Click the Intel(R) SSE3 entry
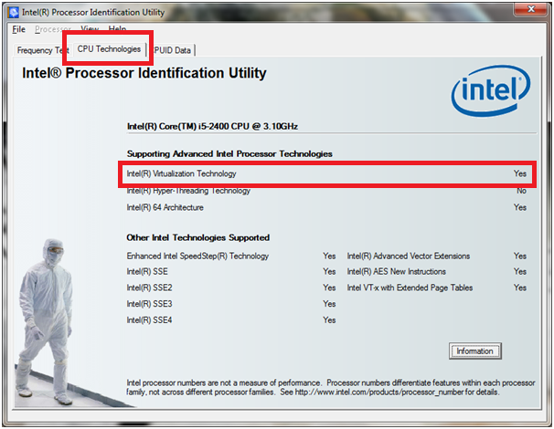The image size is (554, 429). [149, 304]
